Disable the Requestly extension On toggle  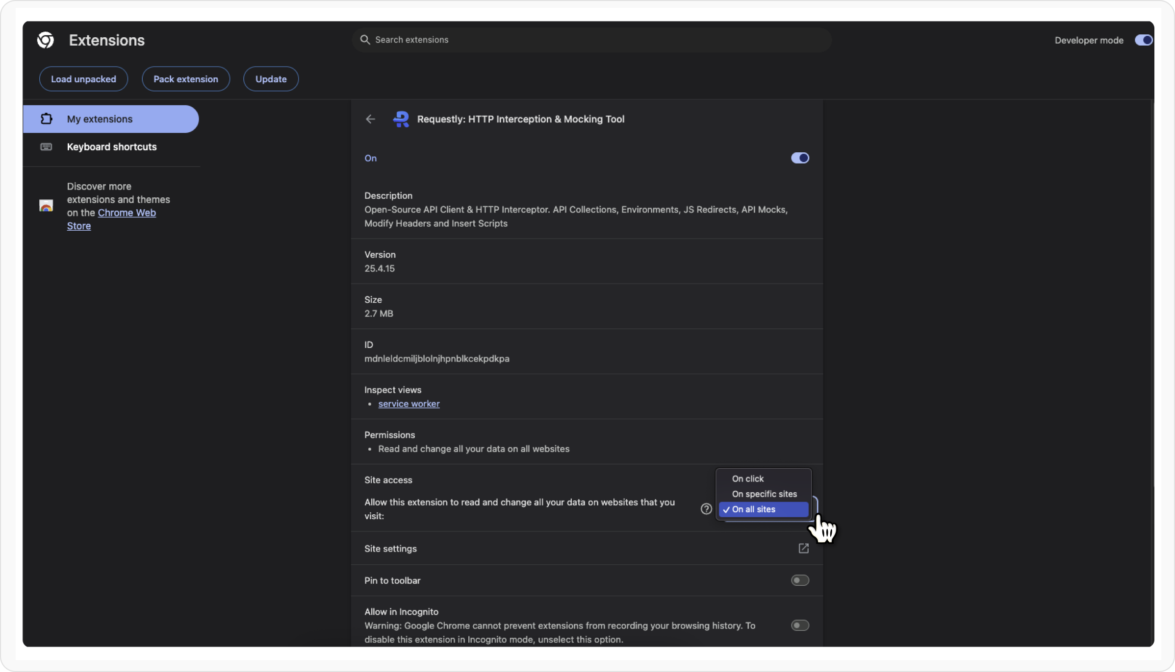(x=800, y=158)
